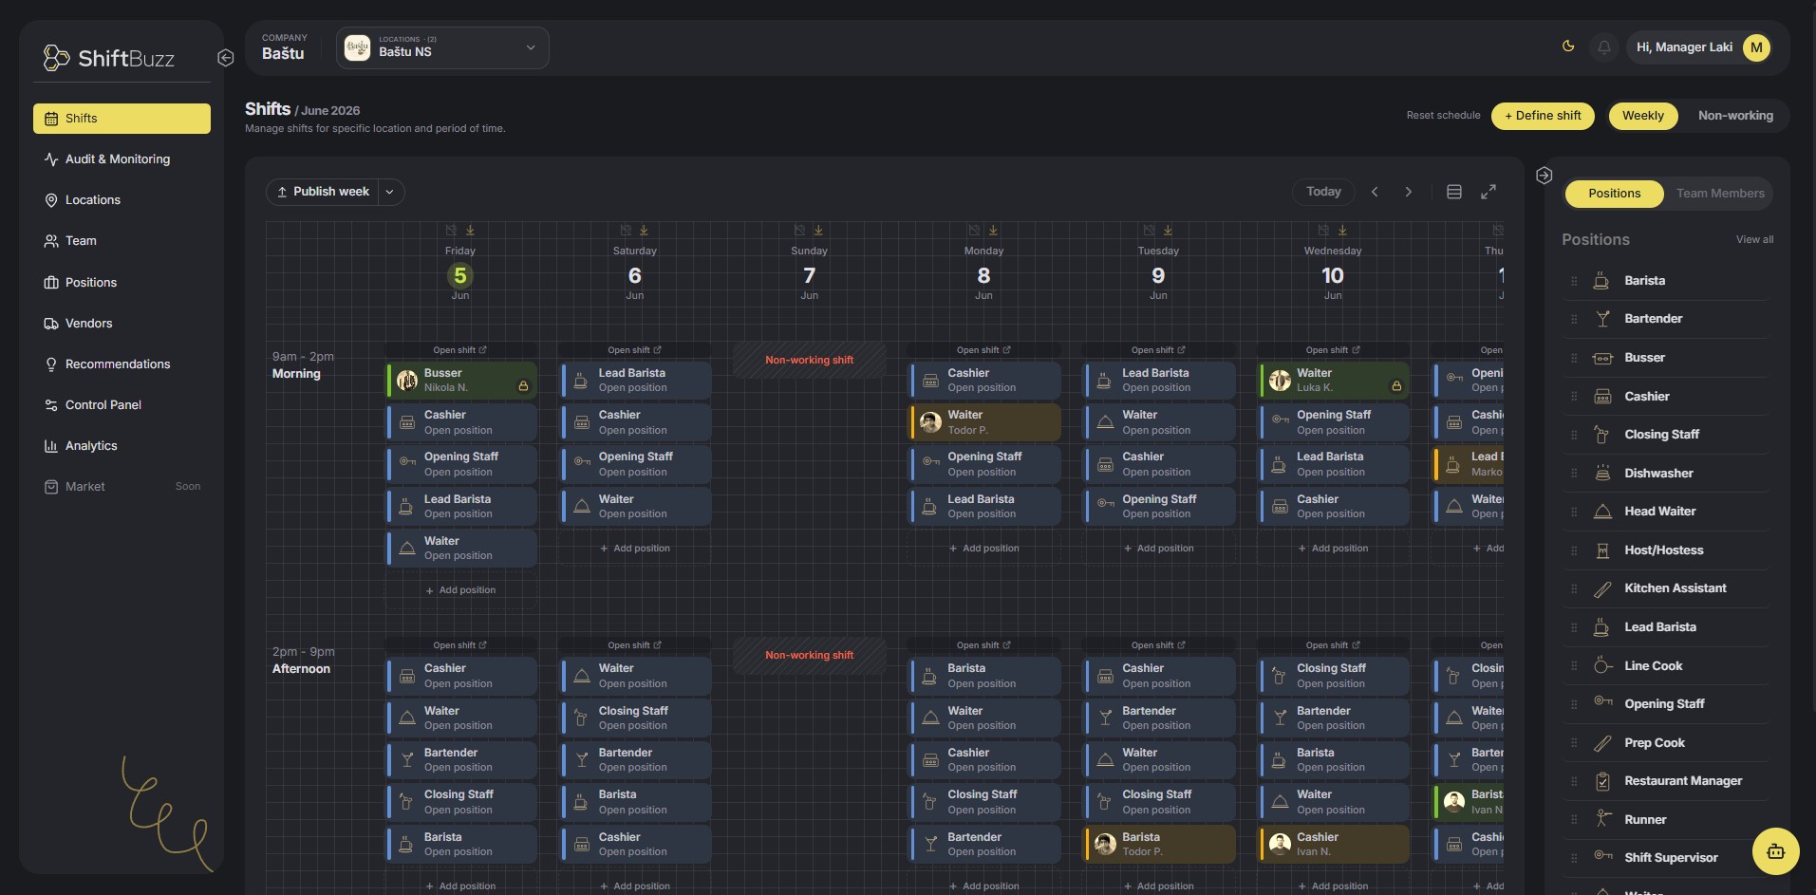Viewport: 1816px width, 895px height.
Task: Open Team page in sidebar
Action: click(x=122, y=241)
